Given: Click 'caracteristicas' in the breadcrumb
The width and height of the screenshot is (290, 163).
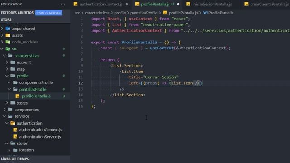Looking at the screenshot, I should click(x=97, y=13).
